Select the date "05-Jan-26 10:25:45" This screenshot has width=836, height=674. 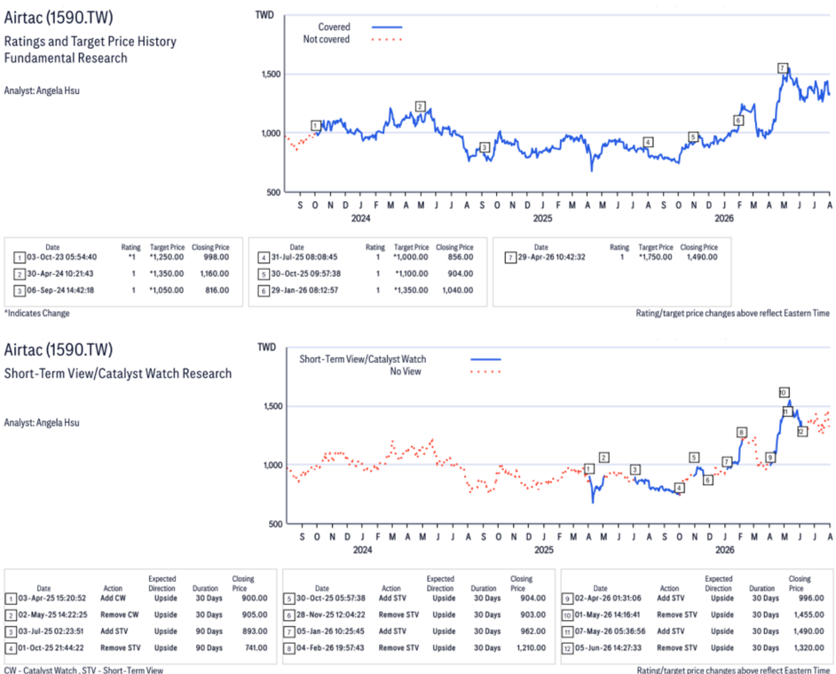pos(330,631)
